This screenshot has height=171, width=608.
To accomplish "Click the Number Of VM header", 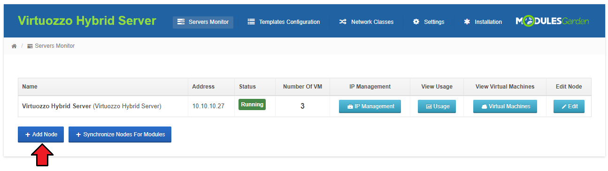I will tap(302, 87).
